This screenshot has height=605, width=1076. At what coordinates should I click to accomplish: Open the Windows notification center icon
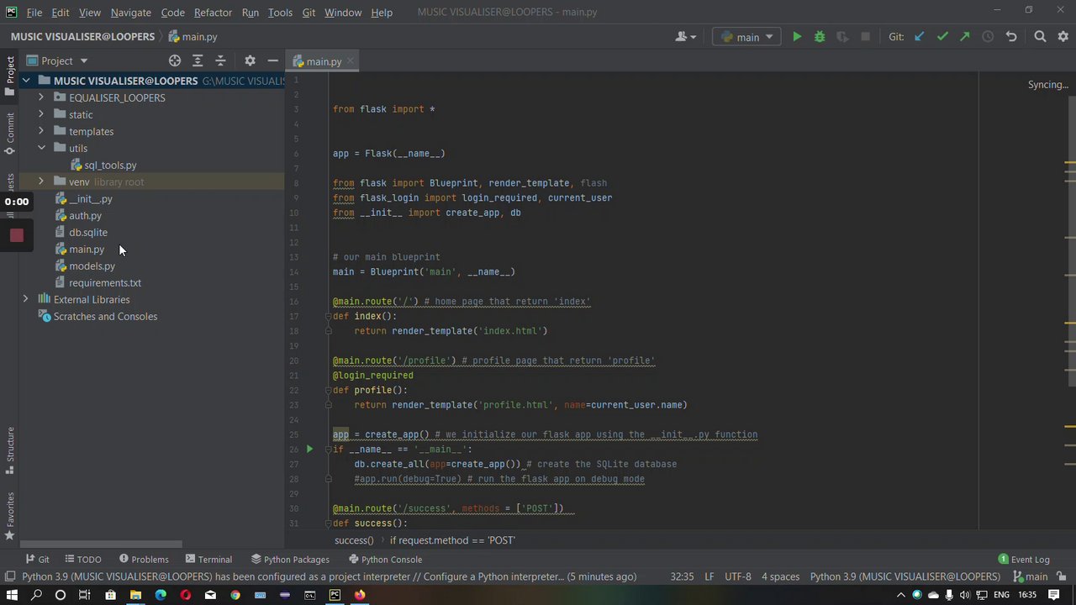coord(1053,595)
